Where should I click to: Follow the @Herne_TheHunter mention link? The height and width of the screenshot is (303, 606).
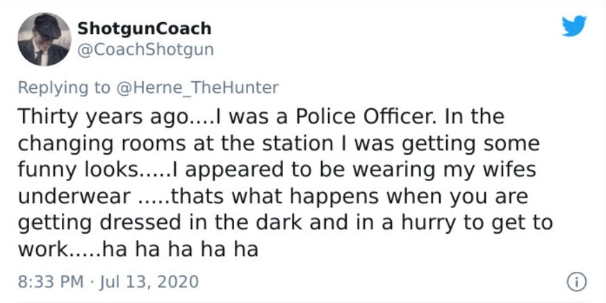(x=197, y=87)
